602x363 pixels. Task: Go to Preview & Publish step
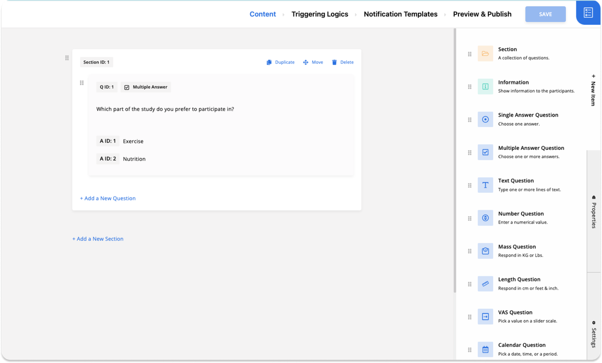coord(482,14)
